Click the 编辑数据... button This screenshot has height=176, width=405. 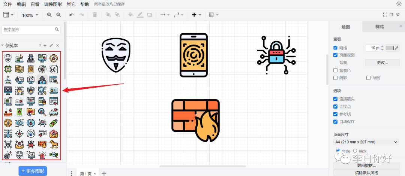point(366,165)
